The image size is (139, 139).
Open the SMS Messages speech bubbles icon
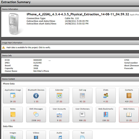(36, 114)
